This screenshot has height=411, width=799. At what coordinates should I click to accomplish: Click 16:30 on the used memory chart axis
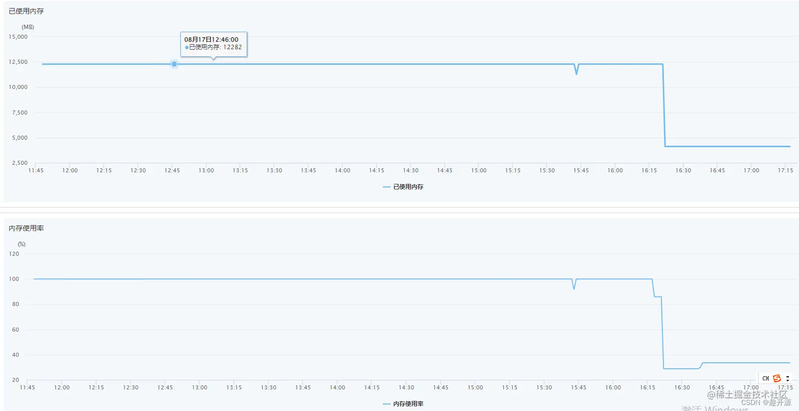coord(683,170)
